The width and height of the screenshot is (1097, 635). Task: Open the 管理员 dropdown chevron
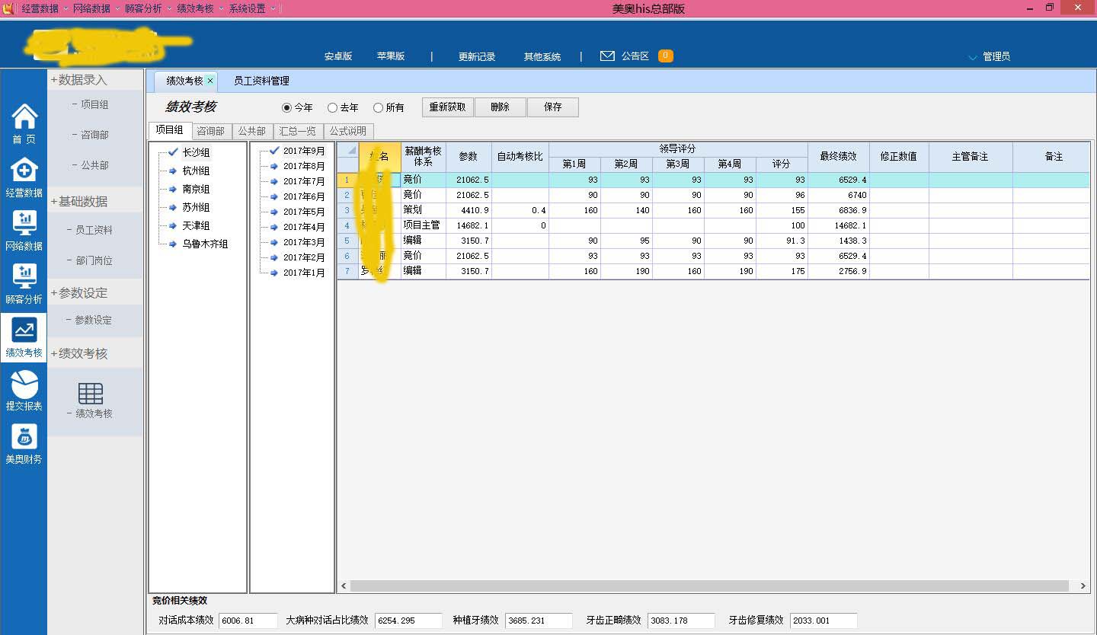[x=972, y=57]
